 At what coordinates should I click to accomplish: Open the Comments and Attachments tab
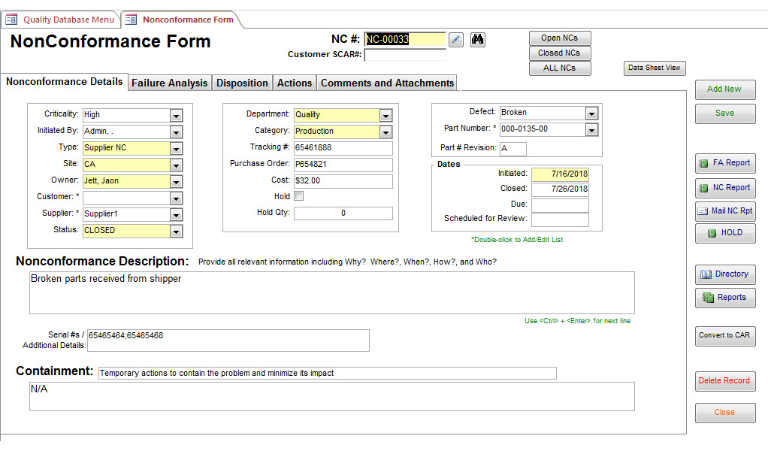click(x=387, y=83)
